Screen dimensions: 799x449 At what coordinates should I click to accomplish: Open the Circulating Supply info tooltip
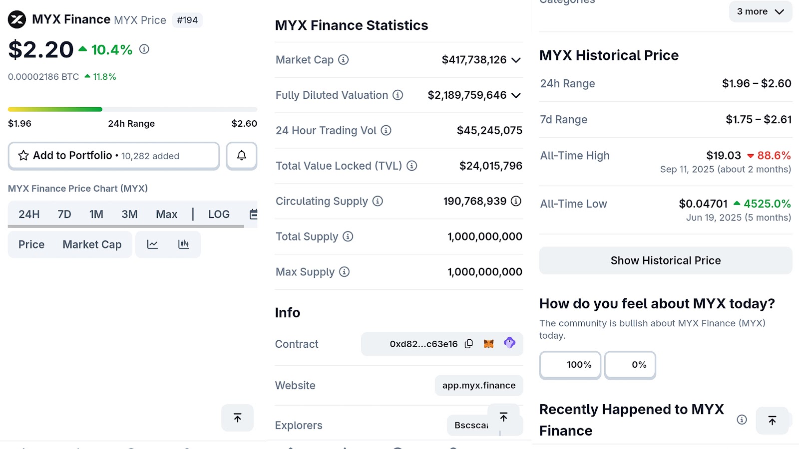point(378,202)
